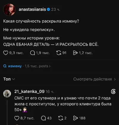
Task: Open 21_katenka_09 username profile link
Action: (29, 91)
